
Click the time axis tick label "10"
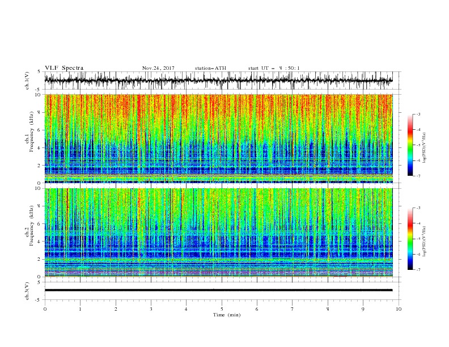coord(399,309)
